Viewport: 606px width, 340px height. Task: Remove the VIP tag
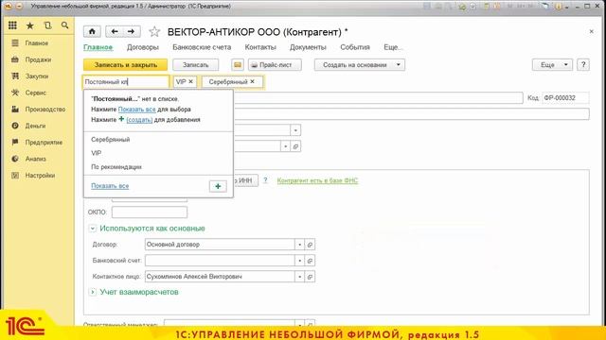click(190, 82)
